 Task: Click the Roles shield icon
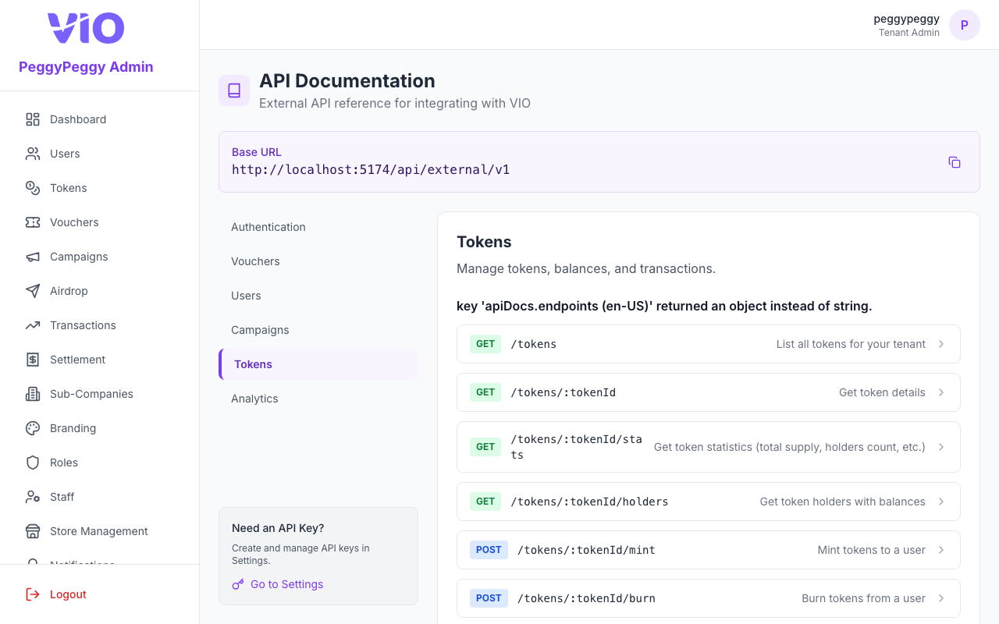click(x=33, y=463)
